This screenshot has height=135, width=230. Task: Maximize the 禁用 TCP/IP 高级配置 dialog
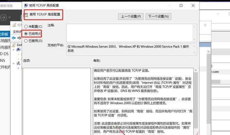coord(181,5)
